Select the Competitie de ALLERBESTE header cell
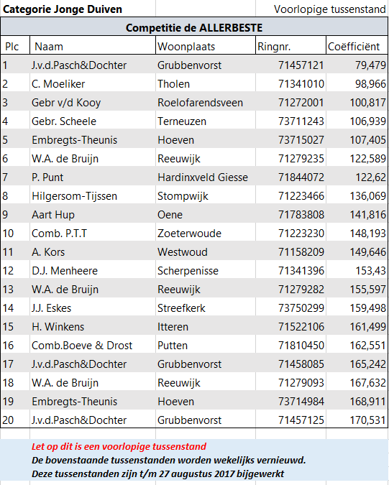Viewport: 389px width, 485px height. tap(194, 28)
